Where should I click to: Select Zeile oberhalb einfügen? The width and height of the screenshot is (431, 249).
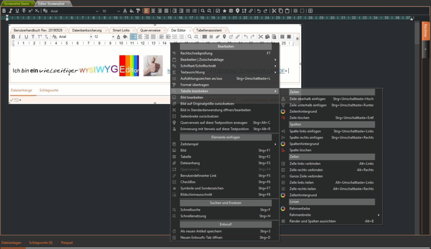pyautogui.click(x=307, y=99)
